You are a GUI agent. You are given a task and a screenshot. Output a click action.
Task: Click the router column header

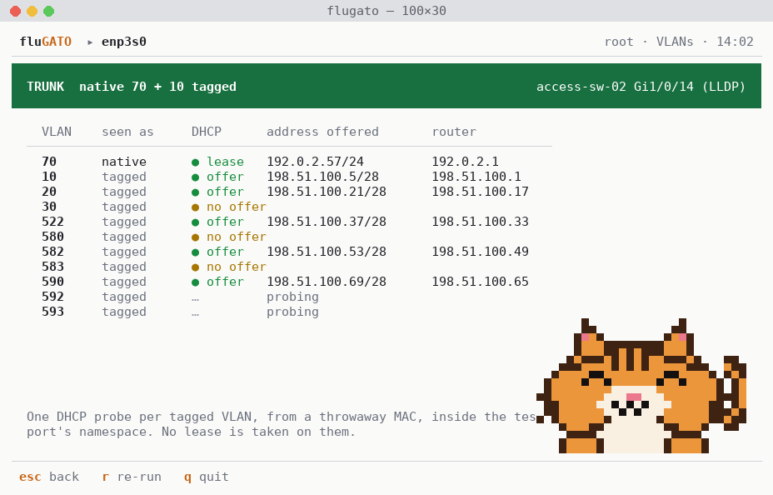[454, 132]
